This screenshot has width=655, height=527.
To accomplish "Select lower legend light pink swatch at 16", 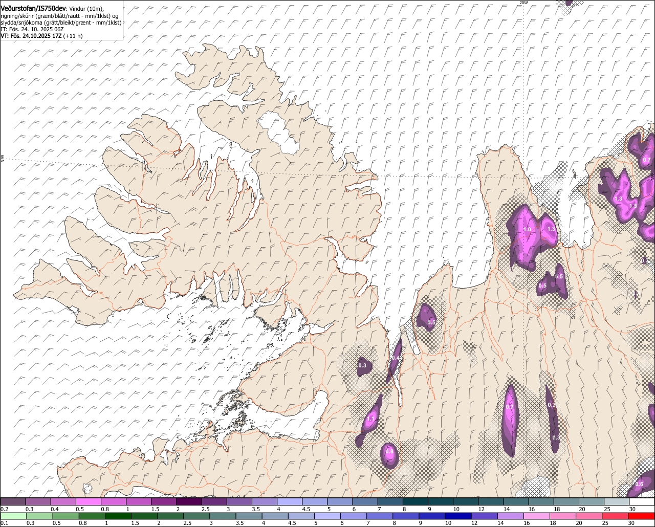I will click(x=538, y=516).
